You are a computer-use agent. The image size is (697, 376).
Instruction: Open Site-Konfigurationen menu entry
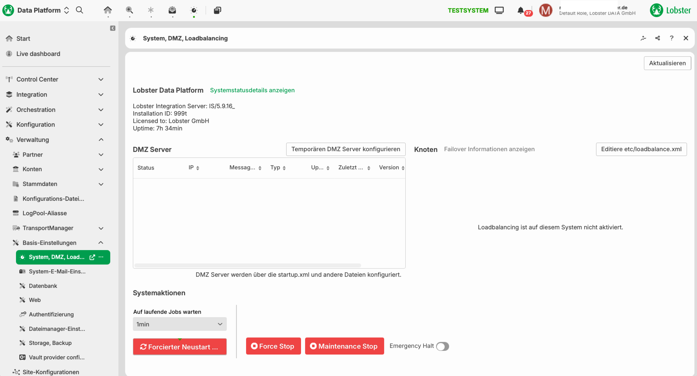click(x=51, y=372)
